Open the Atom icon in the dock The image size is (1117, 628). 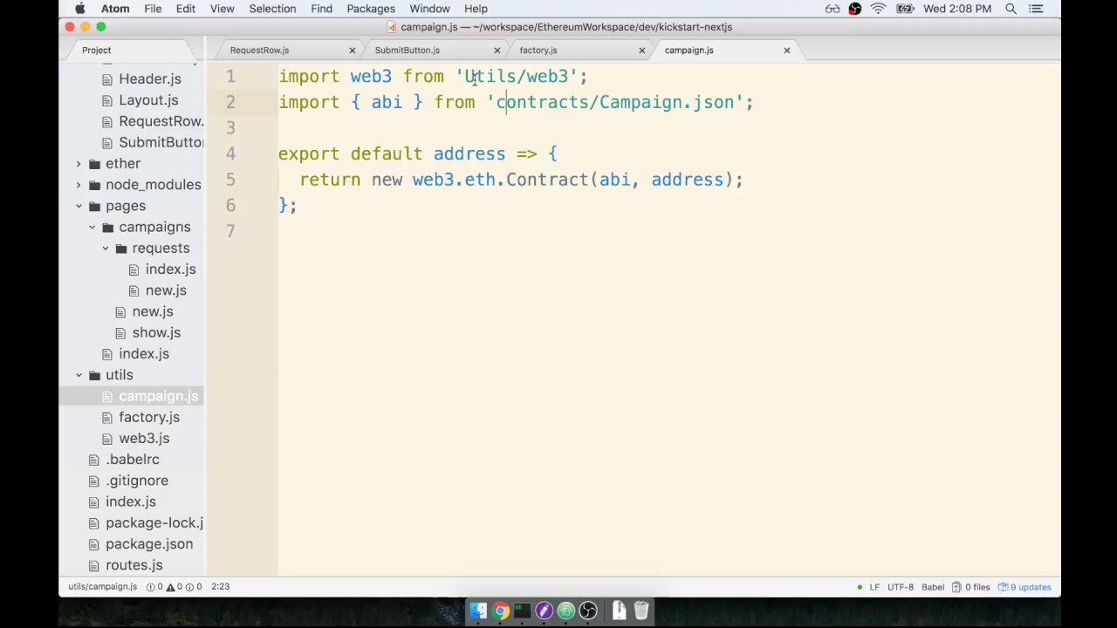point(566,611)
